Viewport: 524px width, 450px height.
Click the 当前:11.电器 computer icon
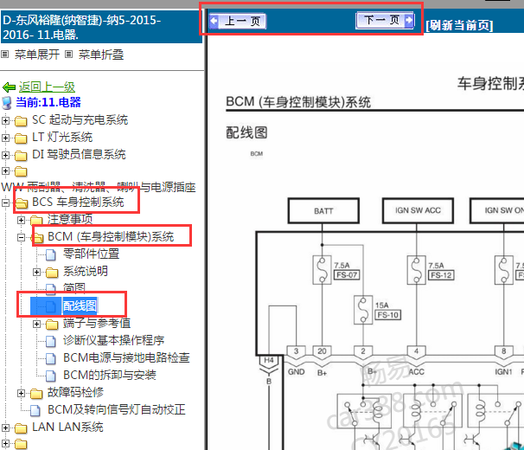pos(7,103)
